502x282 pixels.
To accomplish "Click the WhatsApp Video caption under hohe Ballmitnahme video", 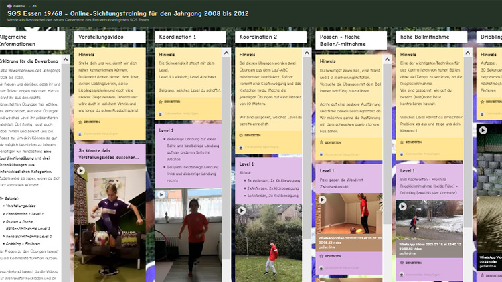I will pyautogui.click(x=430, y=245).
